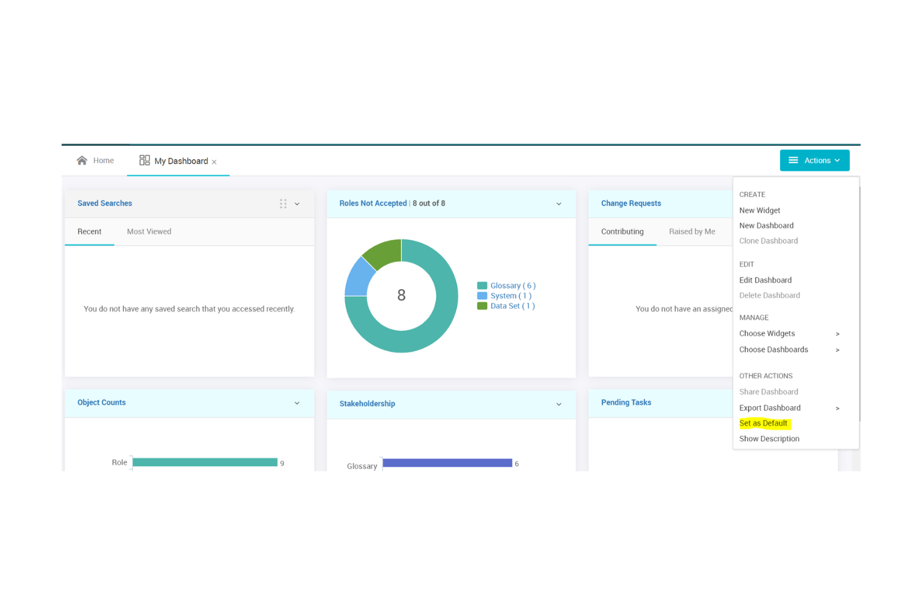Switch to the Most Viewed tab
The height and width of the screenshot is (615, 922).
[149, 231]
